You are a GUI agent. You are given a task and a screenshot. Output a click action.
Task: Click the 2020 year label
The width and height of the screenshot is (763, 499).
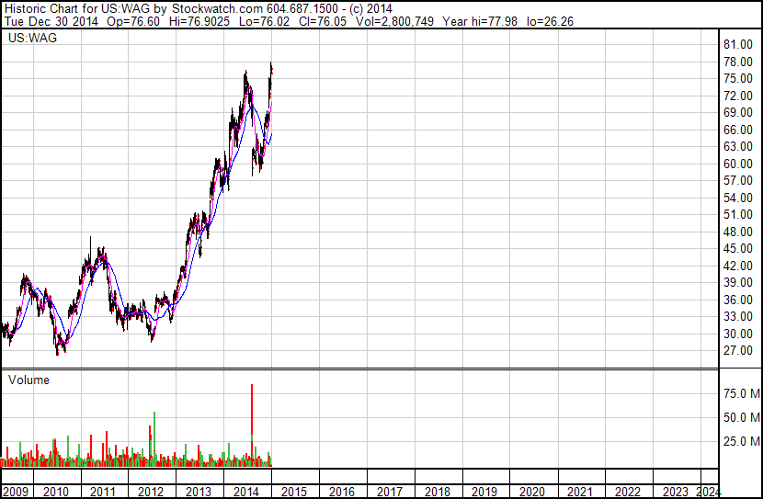pyautogui.click(x=532, y=492)
